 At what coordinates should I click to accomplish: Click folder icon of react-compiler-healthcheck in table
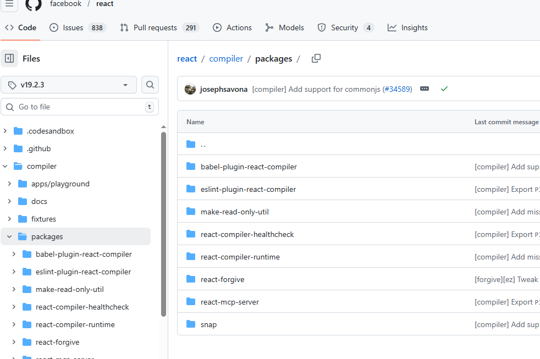point(191,234)
